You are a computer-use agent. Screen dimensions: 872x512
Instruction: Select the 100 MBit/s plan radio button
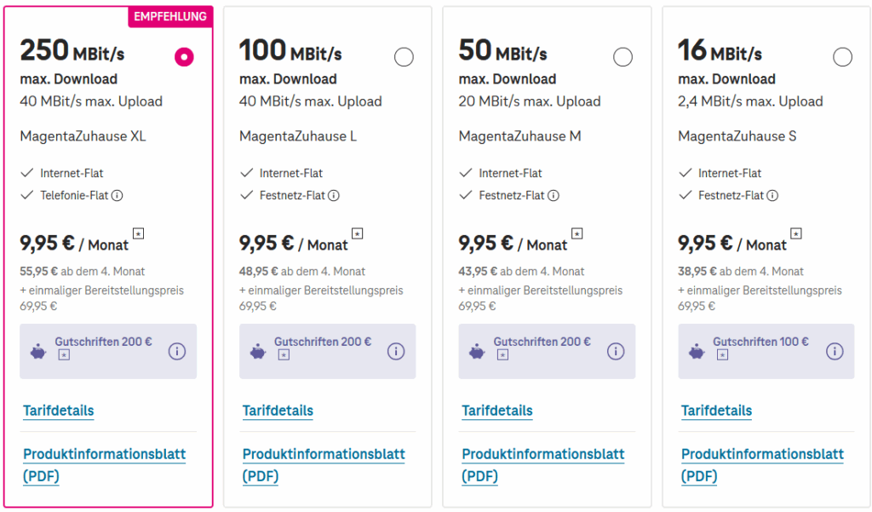click(404, 57)
